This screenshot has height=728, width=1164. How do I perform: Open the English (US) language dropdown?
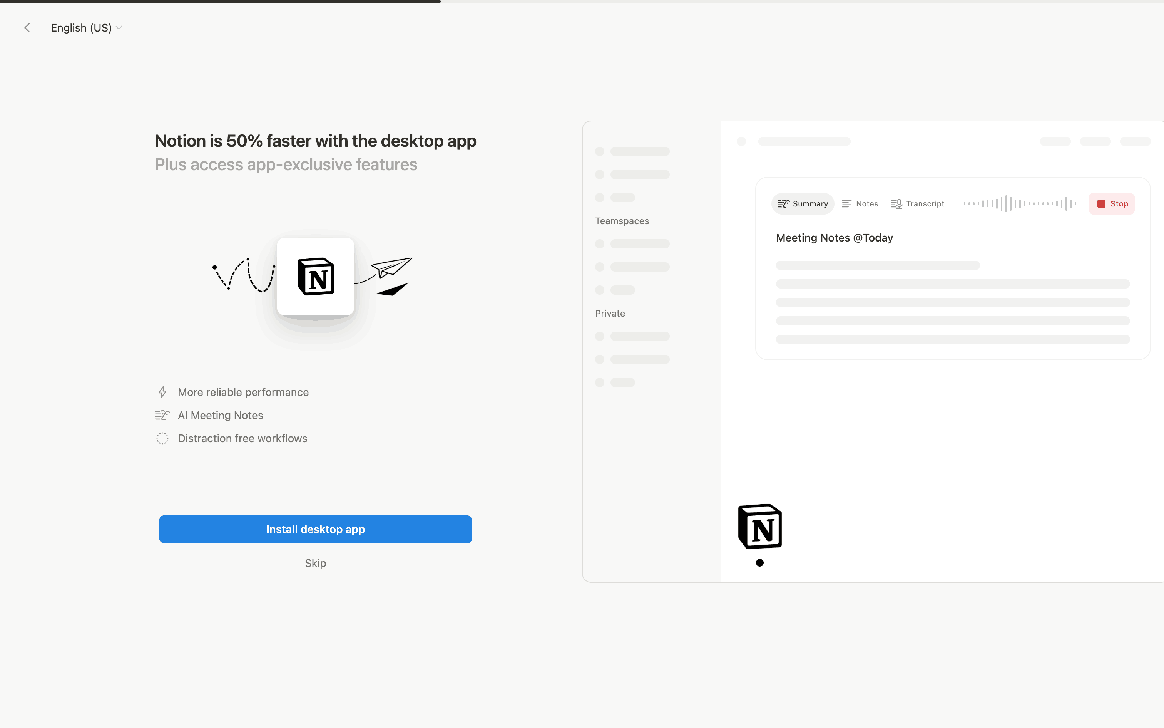pyautogui.click(x=81, y=28)
